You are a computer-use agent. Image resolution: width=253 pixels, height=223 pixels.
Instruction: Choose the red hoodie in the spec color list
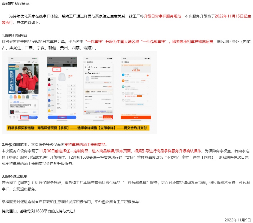coord(49,85)
